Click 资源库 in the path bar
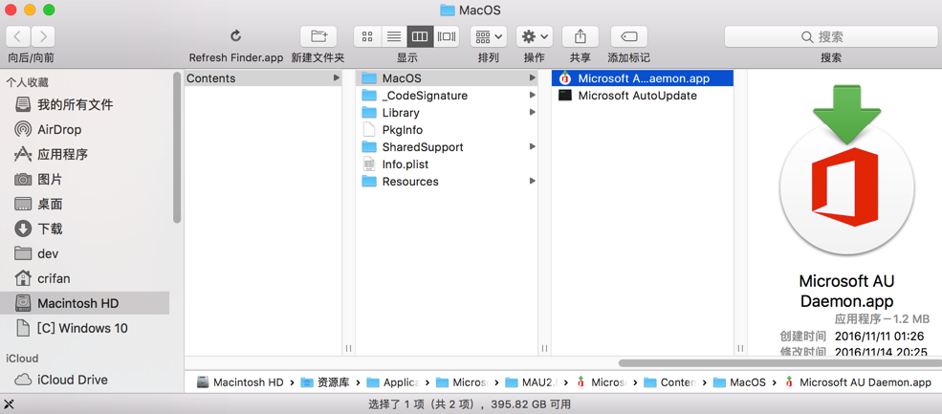 pos(325,382)
